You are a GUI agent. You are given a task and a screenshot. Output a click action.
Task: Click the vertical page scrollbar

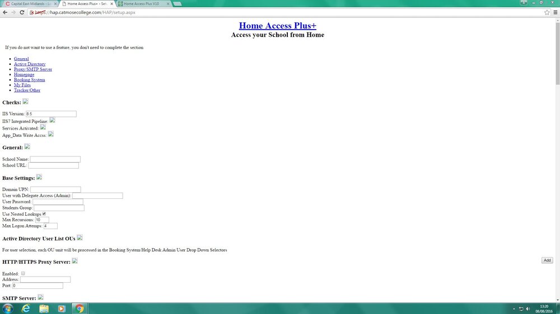click(558, 160)
